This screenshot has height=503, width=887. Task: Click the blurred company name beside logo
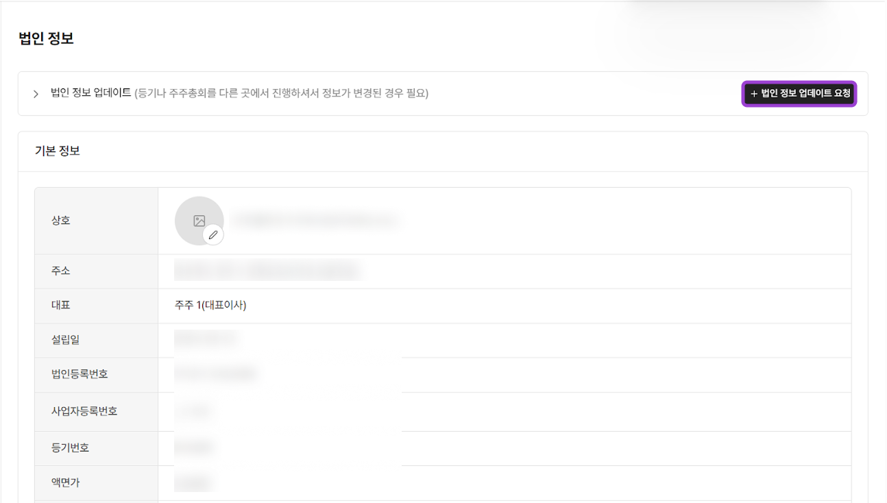point(315,221)
